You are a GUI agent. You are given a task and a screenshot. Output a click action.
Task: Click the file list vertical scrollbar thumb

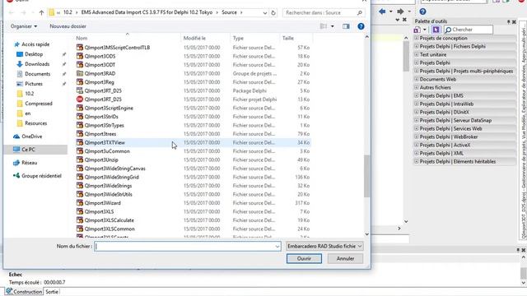(x=366, y=176)
